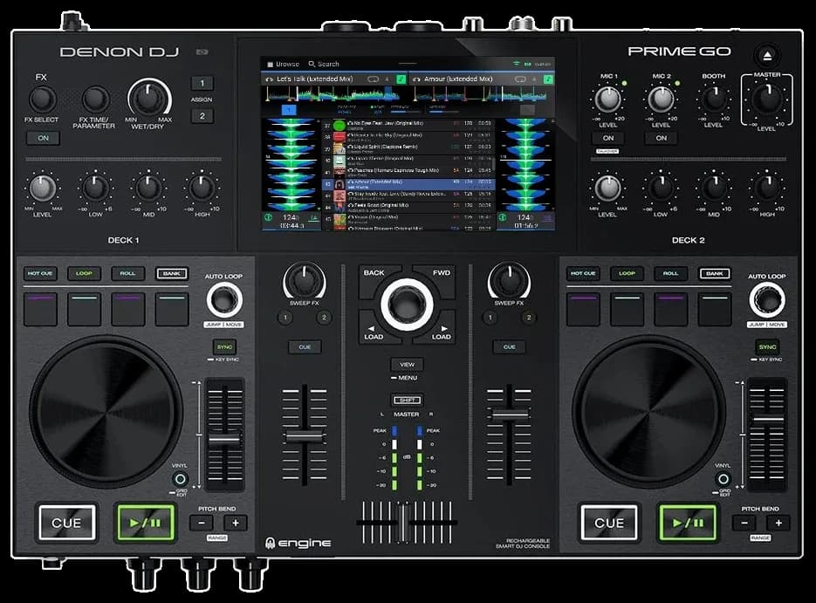
Task: Select HOT CUE mode on Deck 2
Action: point(583,273)
